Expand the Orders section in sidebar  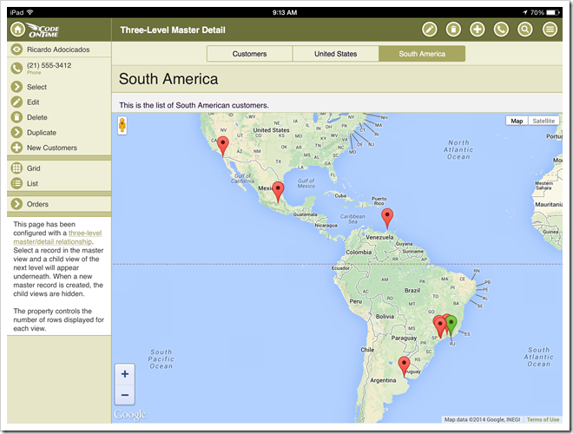pos(37,204)
